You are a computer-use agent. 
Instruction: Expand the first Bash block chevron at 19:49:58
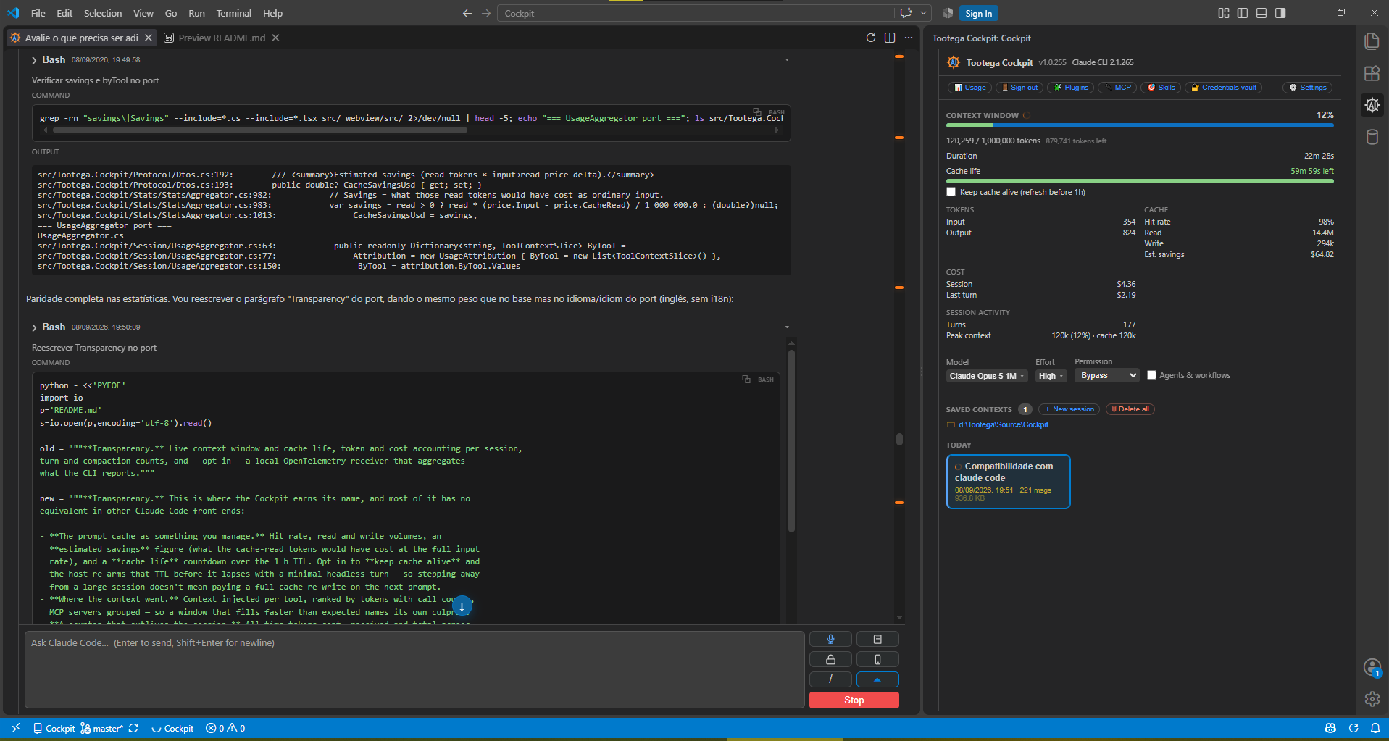[34, 60]
